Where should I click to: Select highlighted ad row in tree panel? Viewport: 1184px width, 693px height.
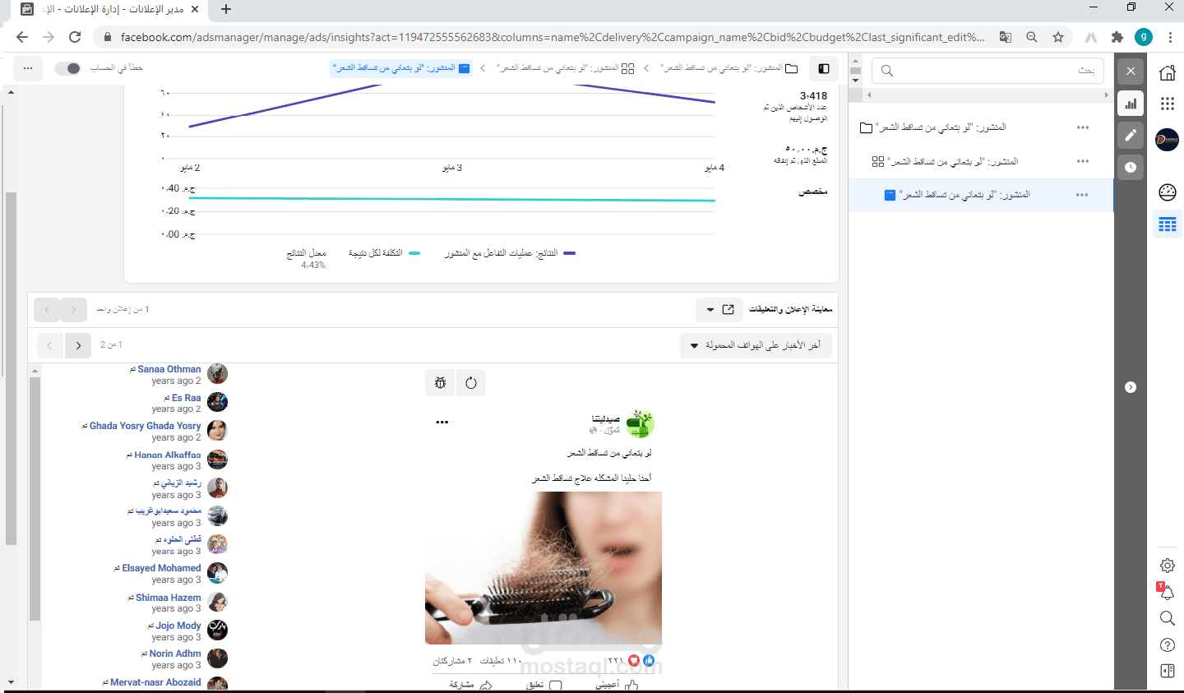(x=981, y=195)
